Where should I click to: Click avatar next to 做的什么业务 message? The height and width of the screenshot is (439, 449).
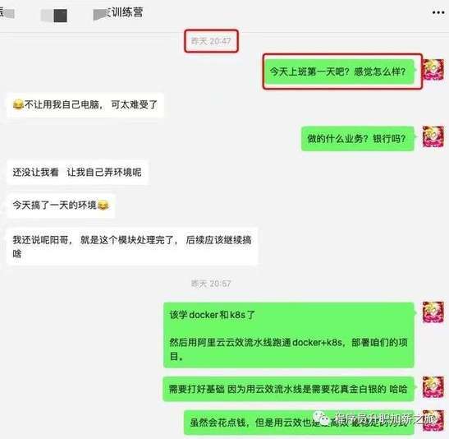pos(433,136)
